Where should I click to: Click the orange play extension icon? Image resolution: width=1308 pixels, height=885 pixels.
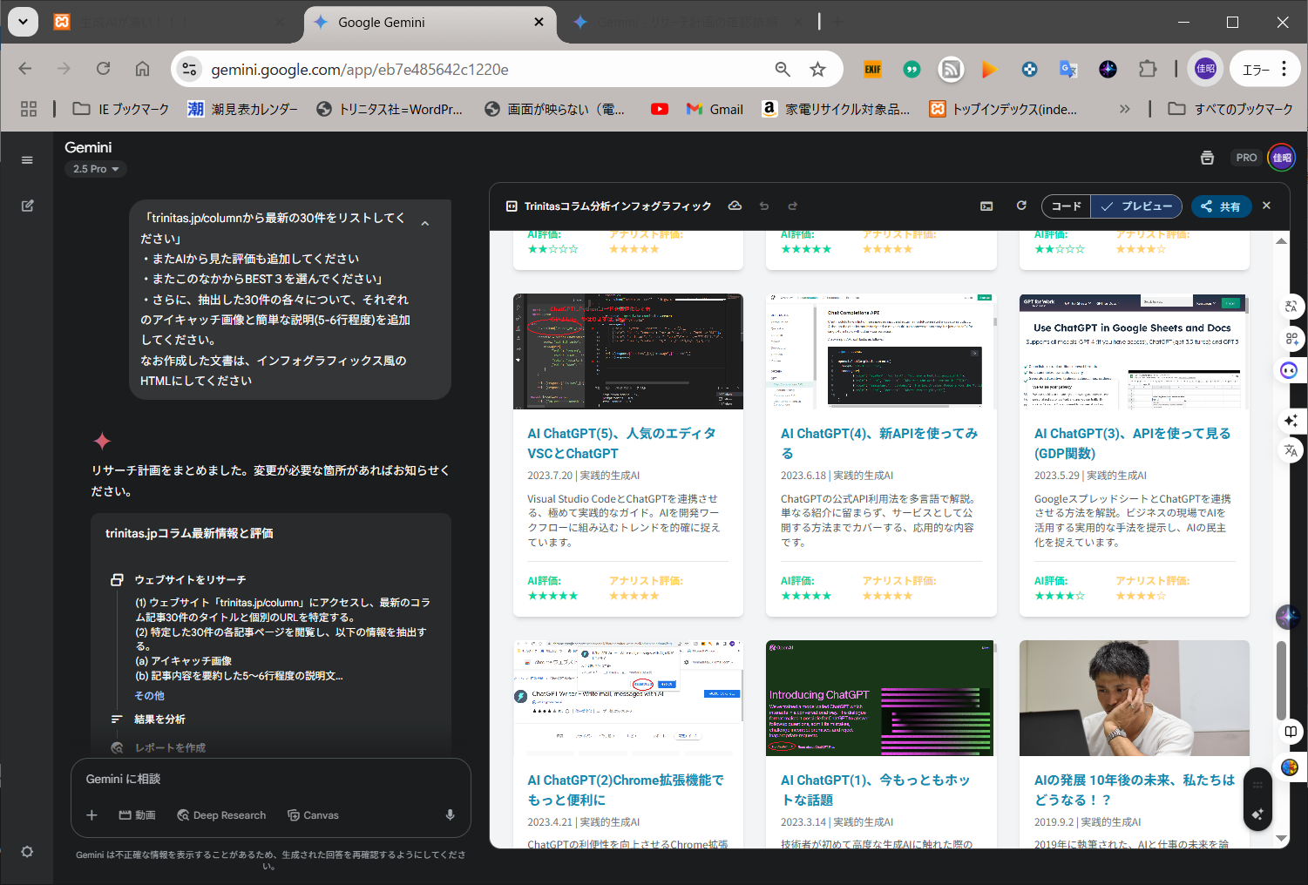[x=989, y=69]
